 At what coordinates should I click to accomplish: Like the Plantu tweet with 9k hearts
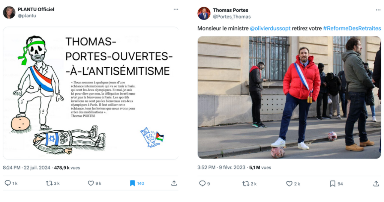(x=91, y=183)
